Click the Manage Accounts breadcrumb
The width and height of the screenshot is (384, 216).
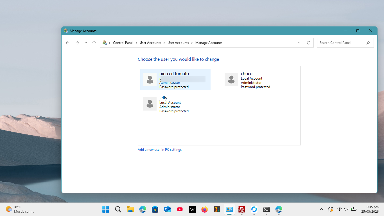coord(209,43)
